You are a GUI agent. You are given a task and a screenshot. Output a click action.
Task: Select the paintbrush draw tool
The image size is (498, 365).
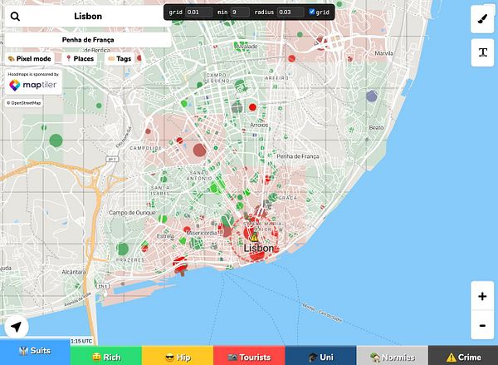pos(482,19)
